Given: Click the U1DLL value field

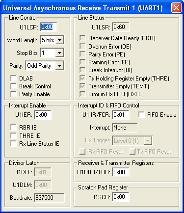Looking at the screenshot, I should pyautogui.click(x=43, y=172).
